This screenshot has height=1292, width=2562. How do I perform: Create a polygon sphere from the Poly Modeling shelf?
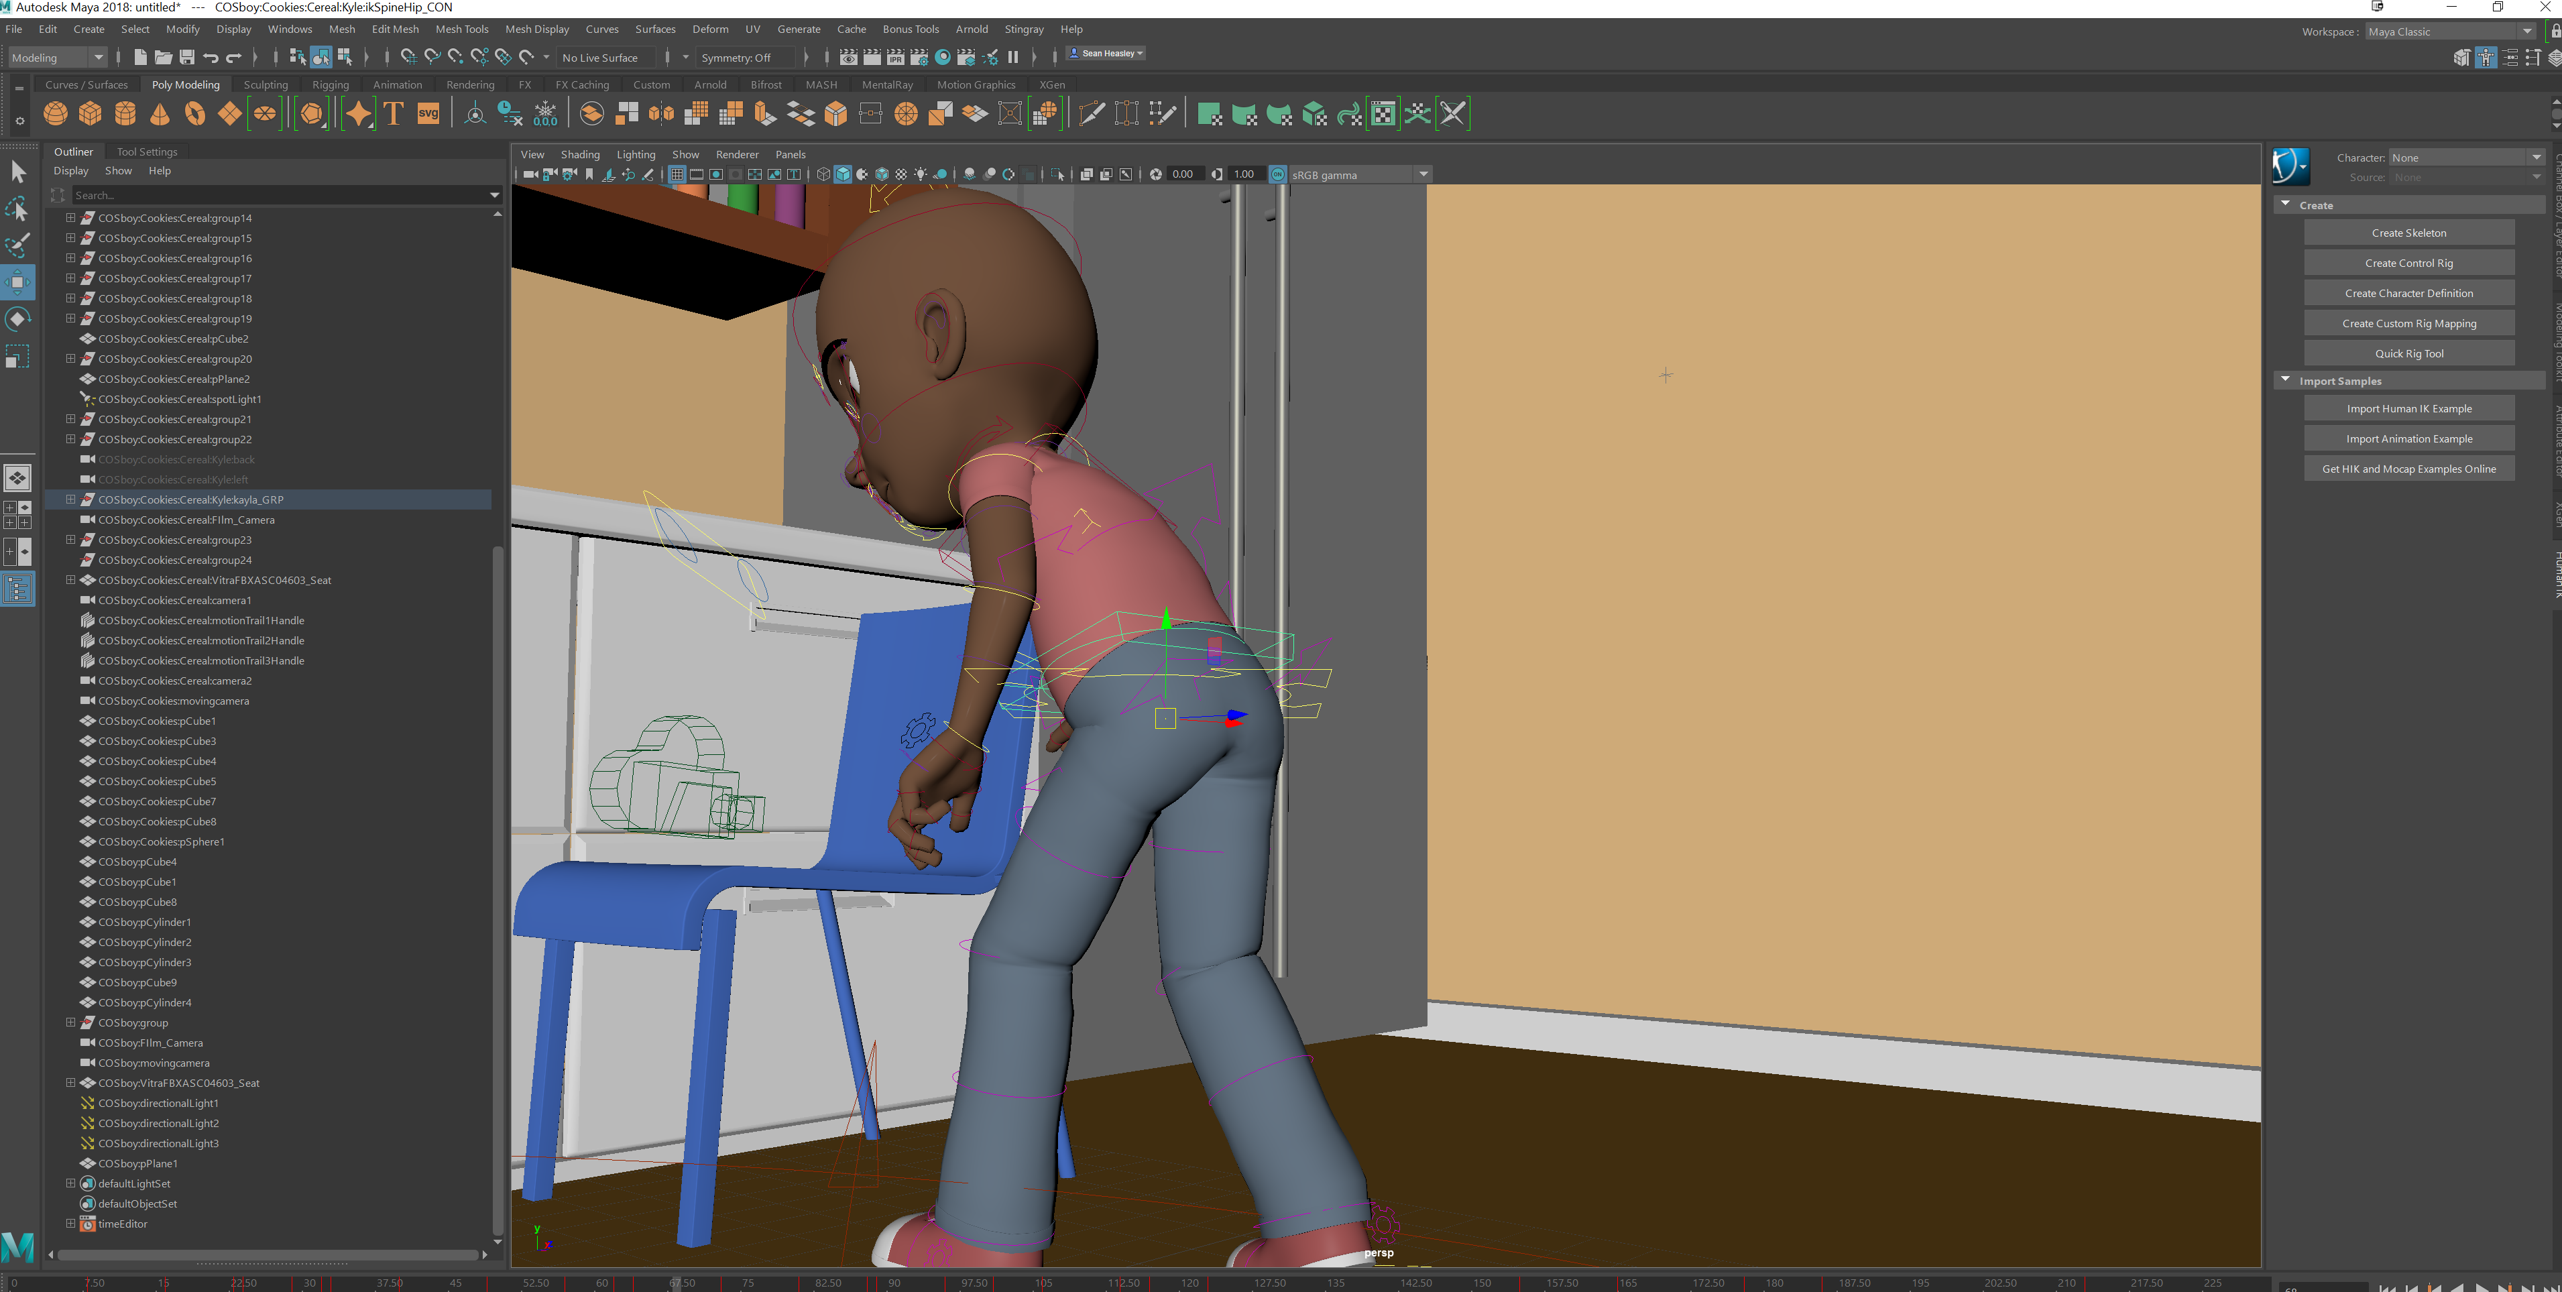coord(56,113)
